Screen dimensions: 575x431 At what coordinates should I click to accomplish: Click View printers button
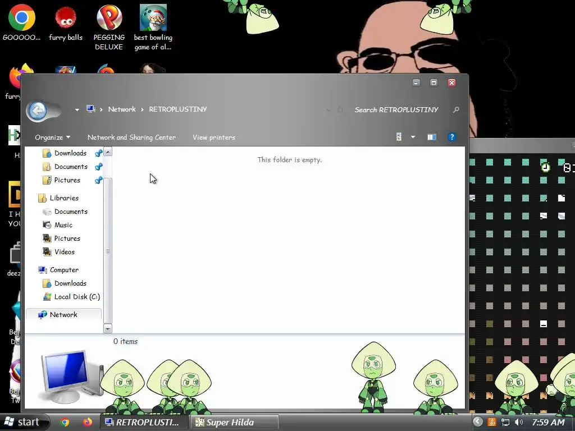[214, 137]
